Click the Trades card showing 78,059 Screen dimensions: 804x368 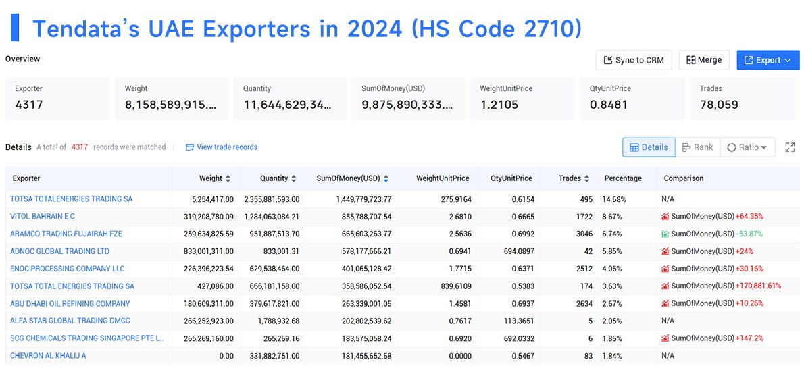click(743, 99)
